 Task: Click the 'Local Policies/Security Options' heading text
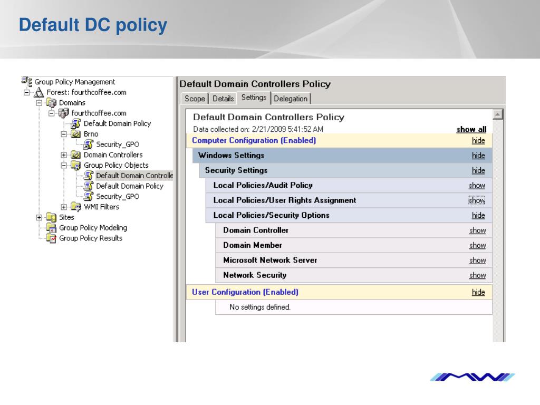point(271,215)
